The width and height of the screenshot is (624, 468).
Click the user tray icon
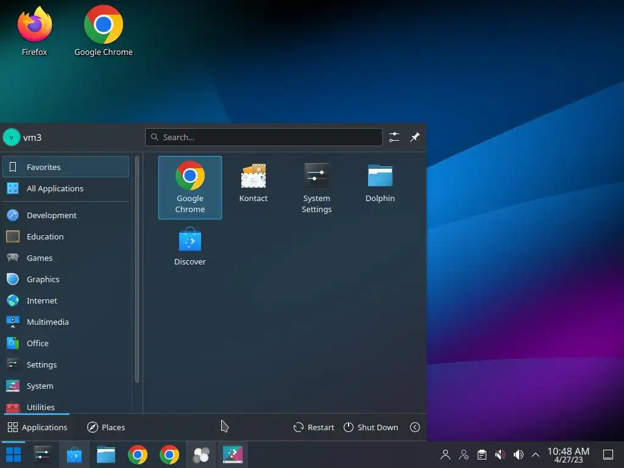pyautogui.click(x=445, y=455)
